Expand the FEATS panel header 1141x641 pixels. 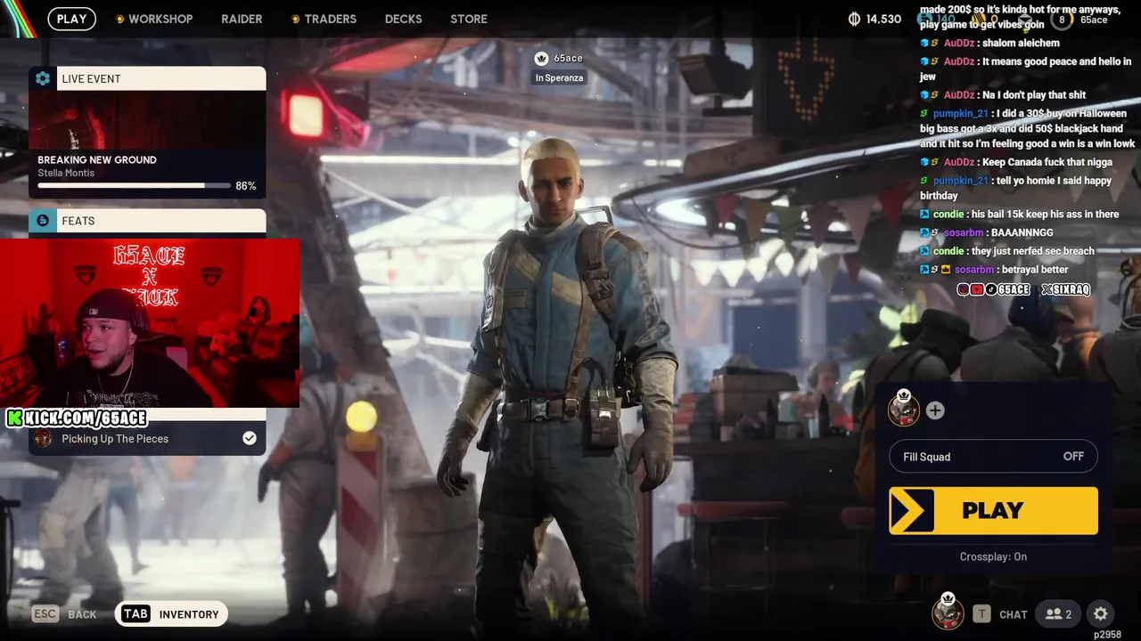coord(147,221)
